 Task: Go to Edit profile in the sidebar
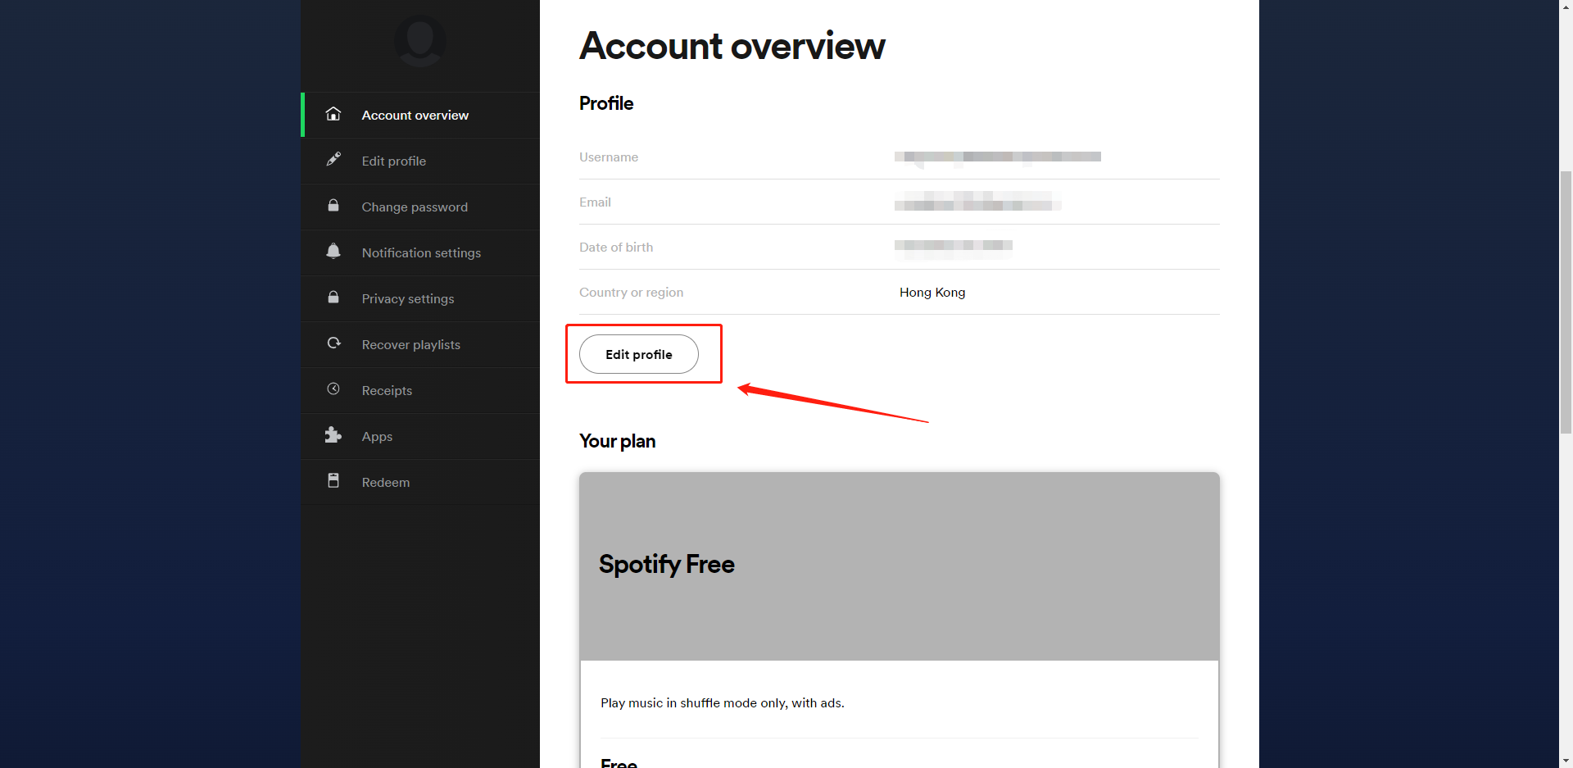(420, 161)
